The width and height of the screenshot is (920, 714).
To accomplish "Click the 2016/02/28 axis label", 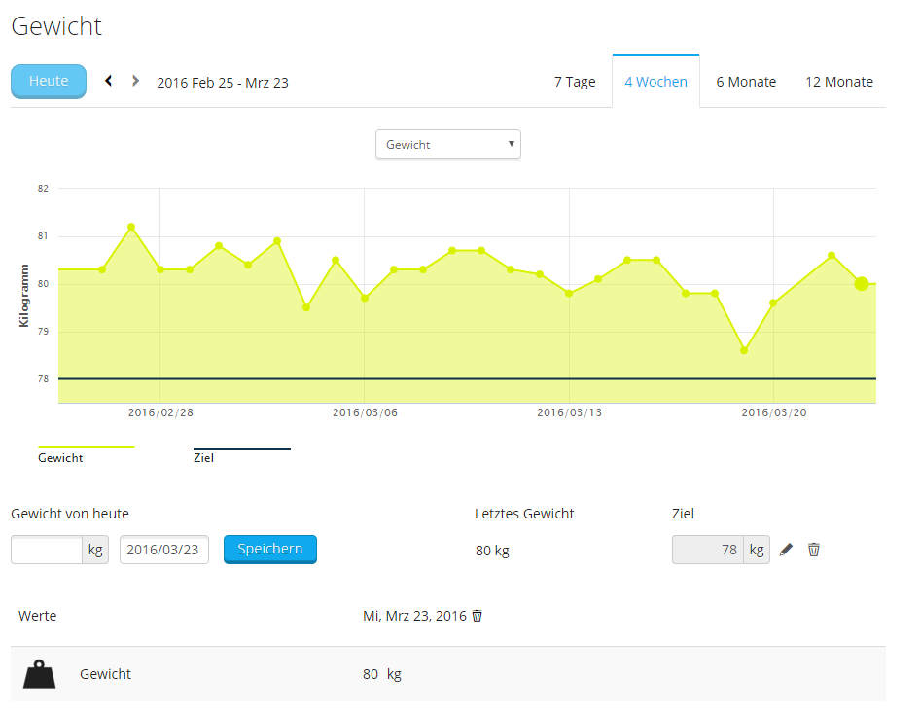I will [x=160, y=412].
